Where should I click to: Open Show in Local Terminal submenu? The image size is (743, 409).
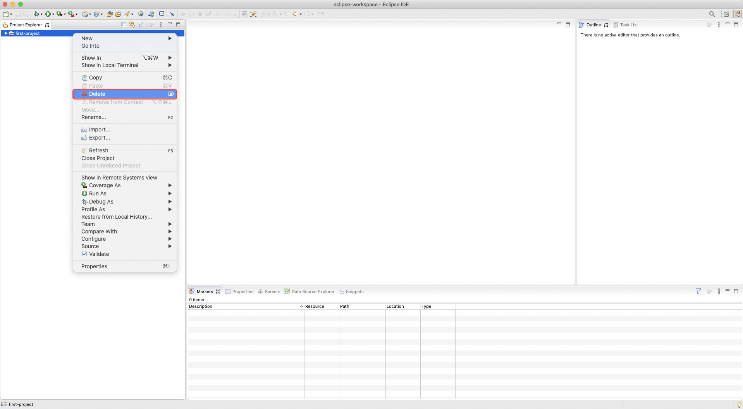[x=125, y=65]
